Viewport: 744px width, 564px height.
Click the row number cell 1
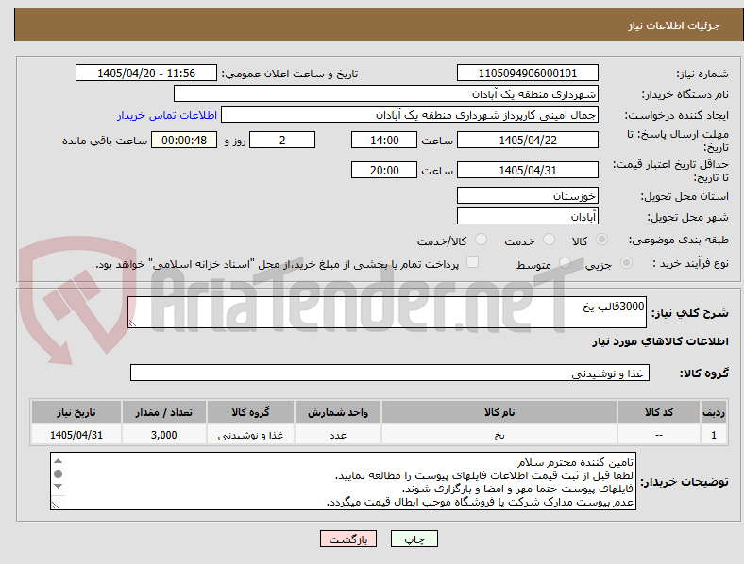714,435
